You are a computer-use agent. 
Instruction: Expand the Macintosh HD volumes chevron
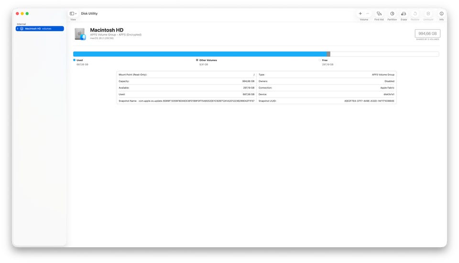18,29
